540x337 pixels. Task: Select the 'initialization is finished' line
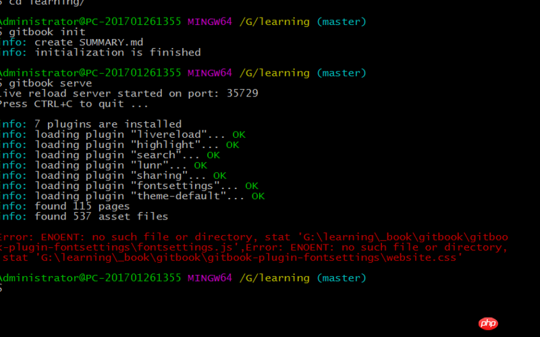click(x=100, y=53)
